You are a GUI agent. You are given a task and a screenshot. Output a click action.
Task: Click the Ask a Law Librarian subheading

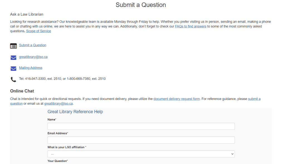[x=27, y=14]
